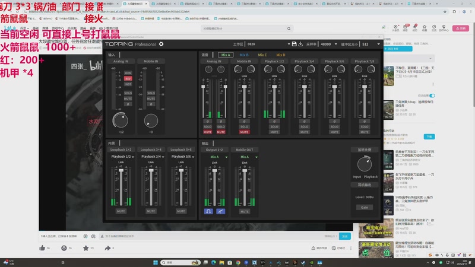
Task: Click Link on mixer Playback 1/2
Action: coord(274,76)
